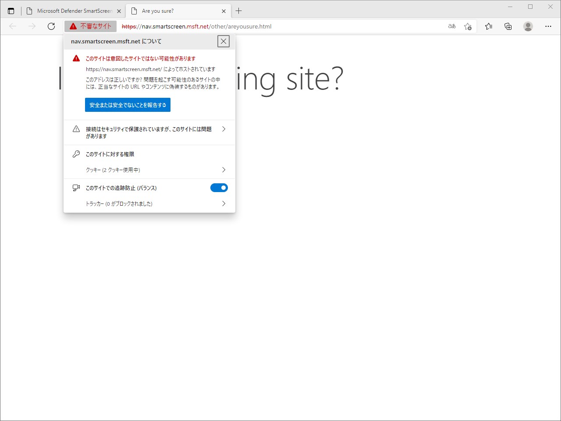Open a new tab
561x421 pixels.
(x=238, y=11)
